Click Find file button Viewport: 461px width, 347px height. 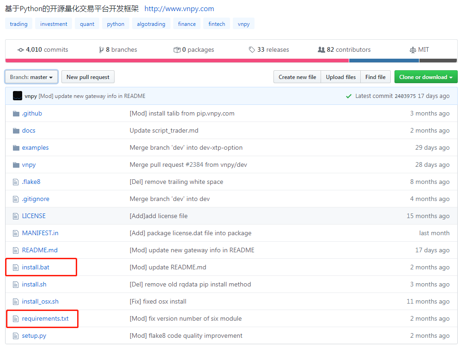click(x=376, y=77)
